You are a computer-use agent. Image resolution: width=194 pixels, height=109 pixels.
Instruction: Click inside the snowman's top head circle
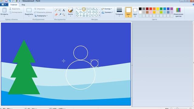pos(81,53)
